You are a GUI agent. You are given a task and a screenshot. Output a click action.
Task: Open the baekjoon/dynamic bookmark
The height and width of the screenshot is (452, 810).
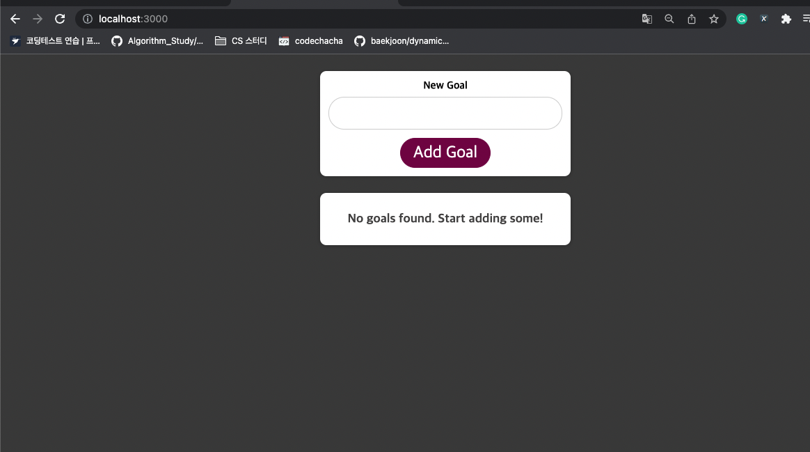pyautogui.click(x=402, y=41)
